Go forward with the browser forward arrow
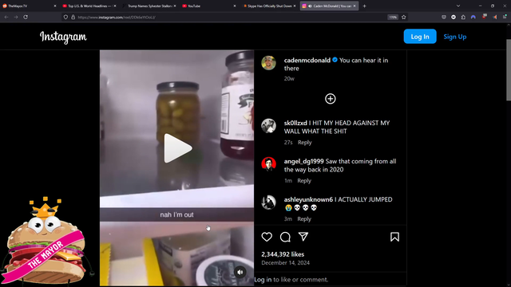This screenshot has height=287, width=511. (16, 17)
